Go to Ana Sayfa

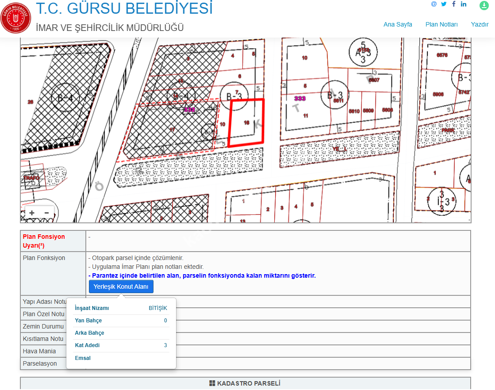398,24
